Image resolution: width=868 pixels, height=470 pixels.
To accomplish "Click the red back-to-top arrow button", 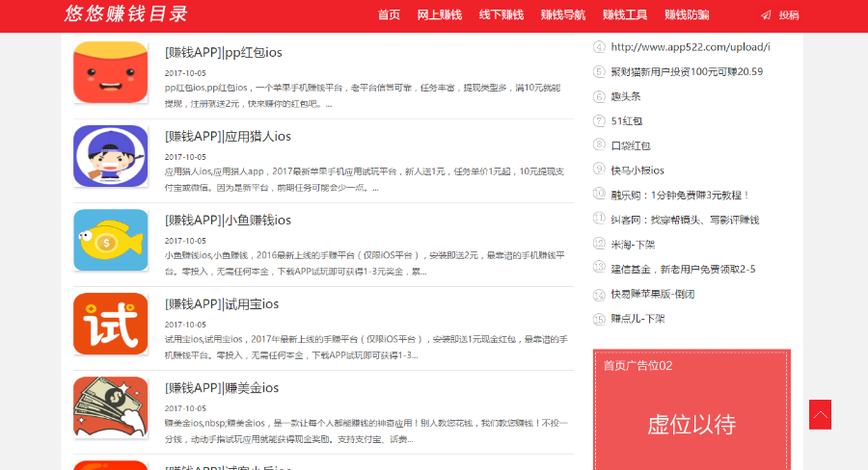I will coord(820,415).
